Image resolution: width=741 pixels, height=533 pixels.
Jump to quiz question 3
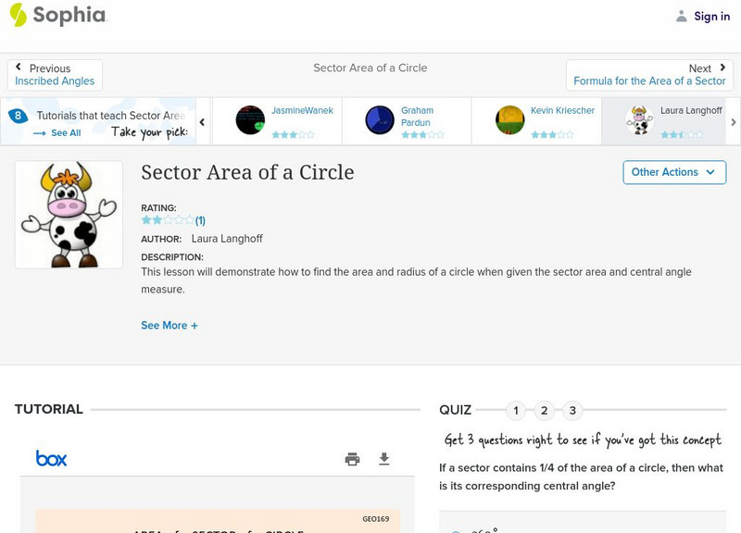[572, 411]
